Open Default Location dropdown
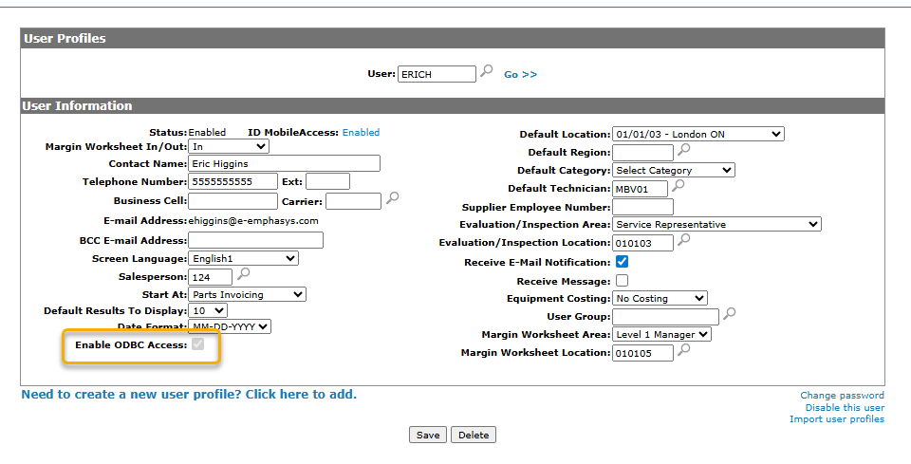Screen dimensions: 911x464 click(x=697, y=135)
